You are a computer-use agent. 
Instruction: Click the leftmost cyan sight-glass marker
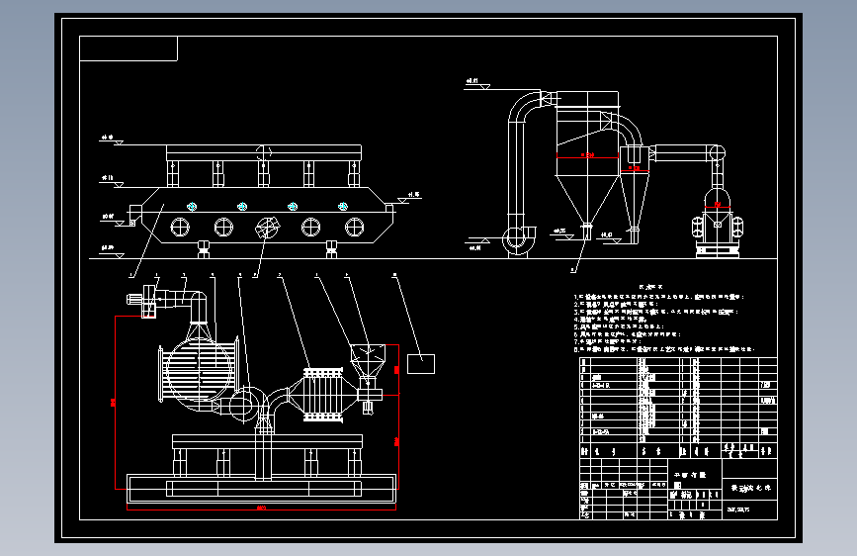pyautogui.click(x=192, y=207)
